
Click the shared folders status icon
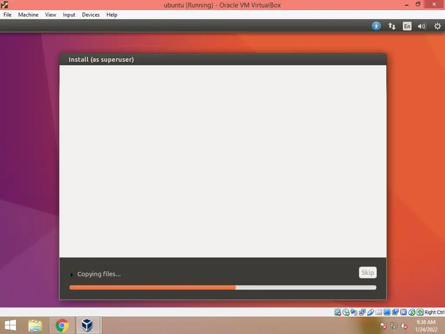(379, 312)
